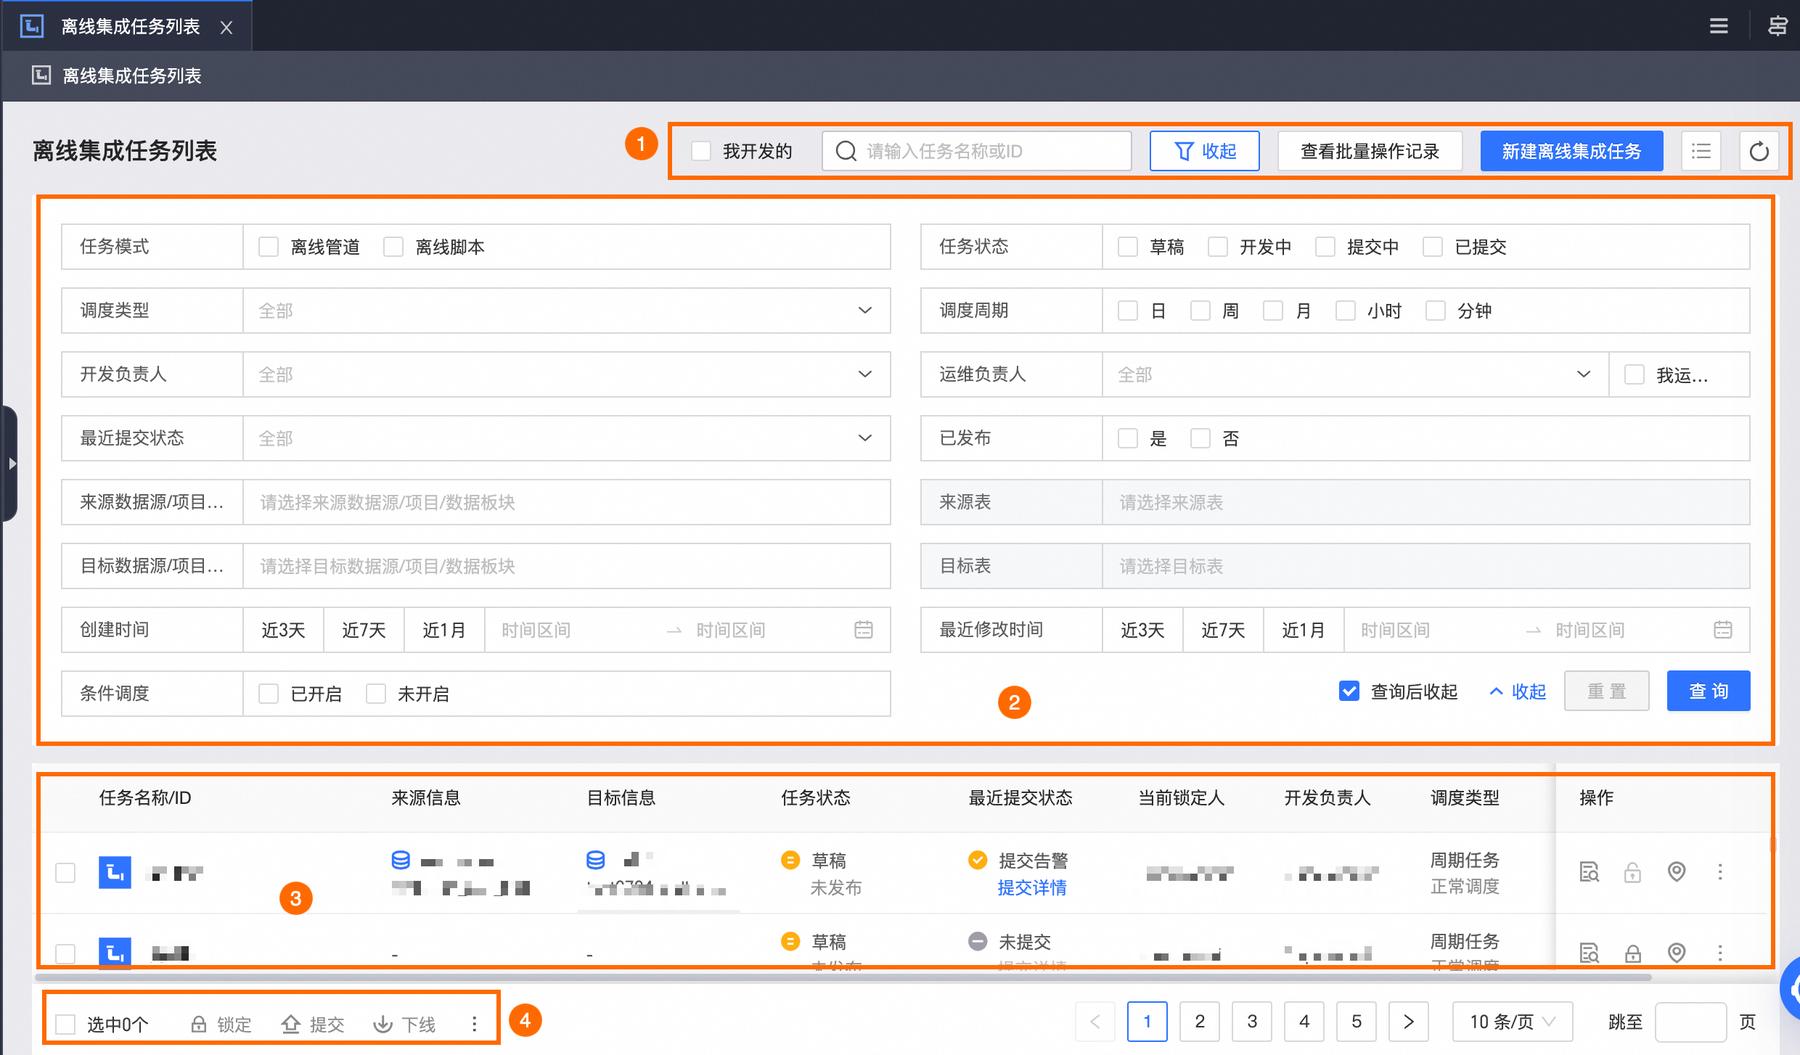Click the 收起 filter button with funnel icon
This screenshot has width=1800, height=1055.
click(1204, 151)
